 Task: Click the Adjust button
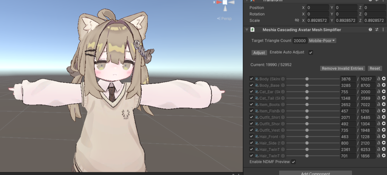(259, 53)
